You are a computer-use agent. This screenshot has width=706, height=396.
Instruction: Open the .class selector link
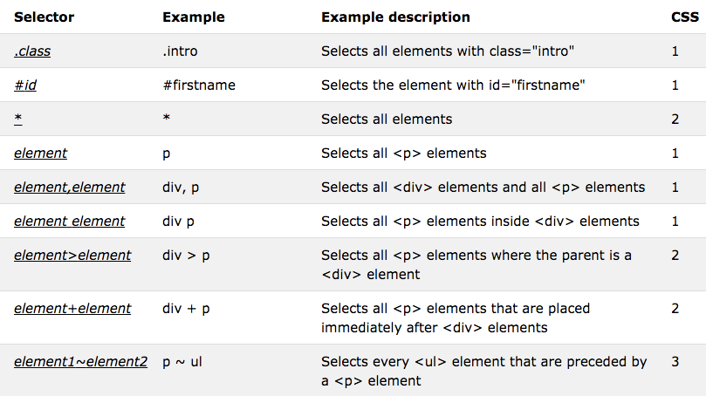coord(32,51)
